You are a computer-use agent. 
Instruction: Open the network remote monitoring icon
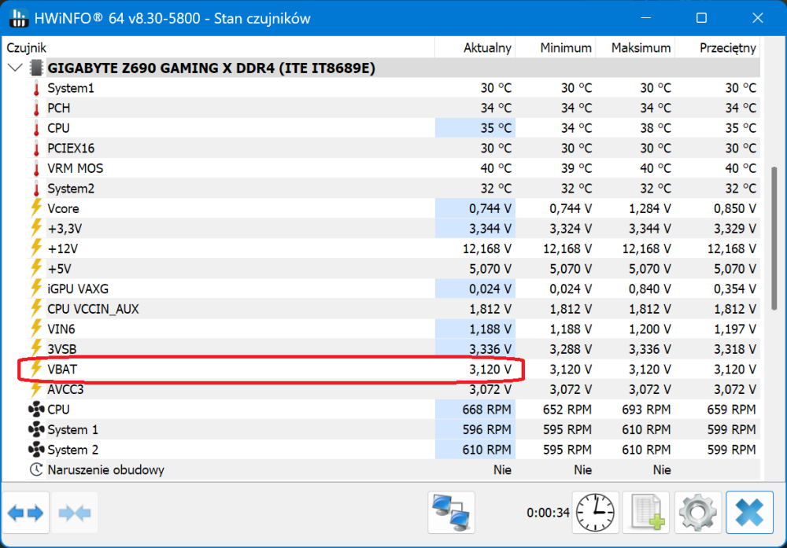tap(451, 513)
